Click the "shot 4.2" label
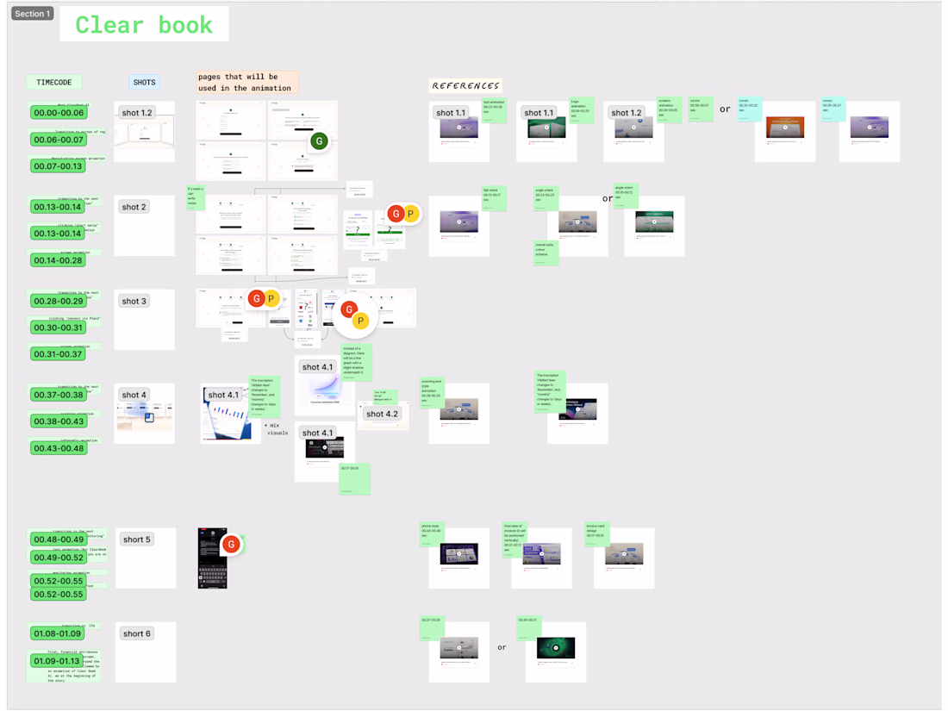This screenshot has width=948, height=711. [382, 415]
